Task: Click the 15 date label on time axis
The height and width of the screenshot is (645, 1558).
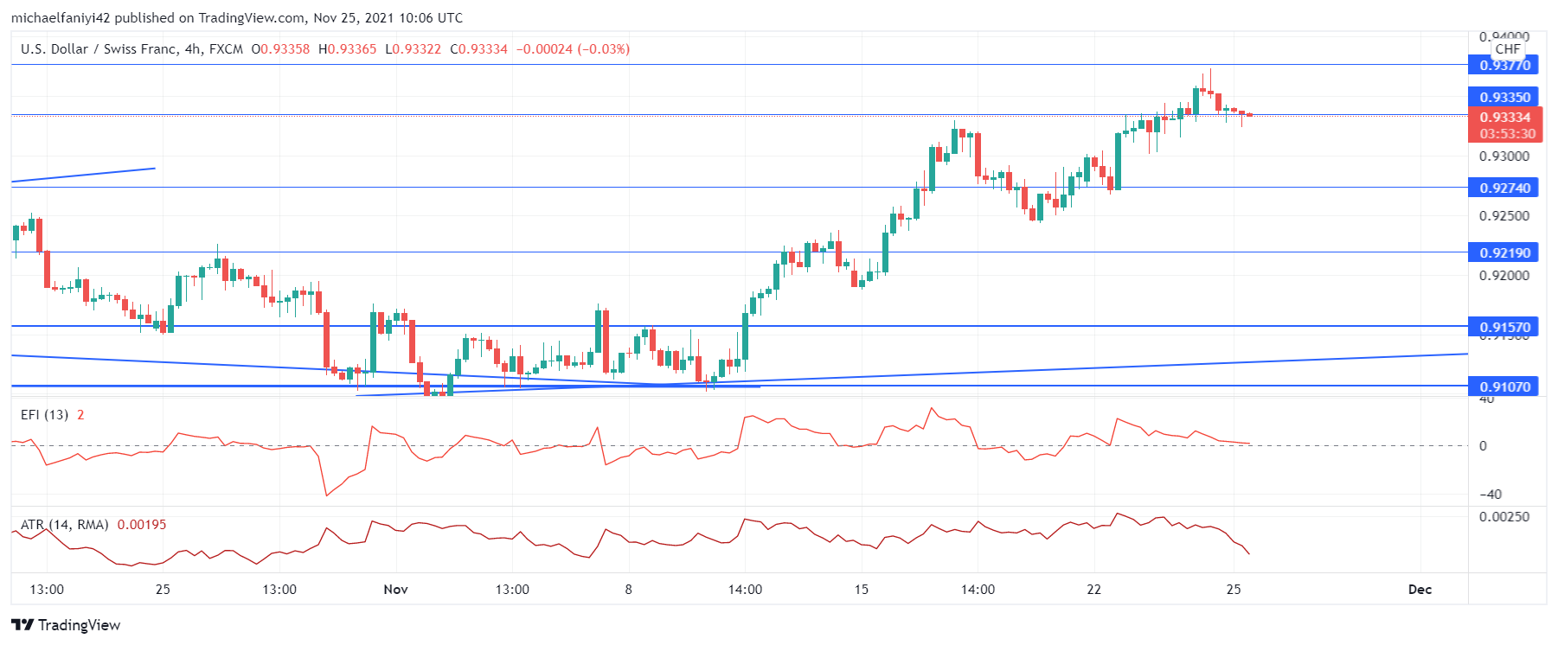Action: [862, 590]
